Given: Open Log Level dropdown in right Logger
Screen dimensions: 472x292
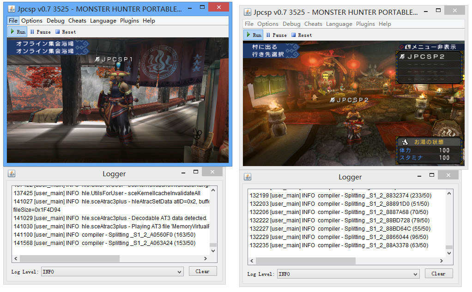Looking at the screenshot, I should coord(348,274).
